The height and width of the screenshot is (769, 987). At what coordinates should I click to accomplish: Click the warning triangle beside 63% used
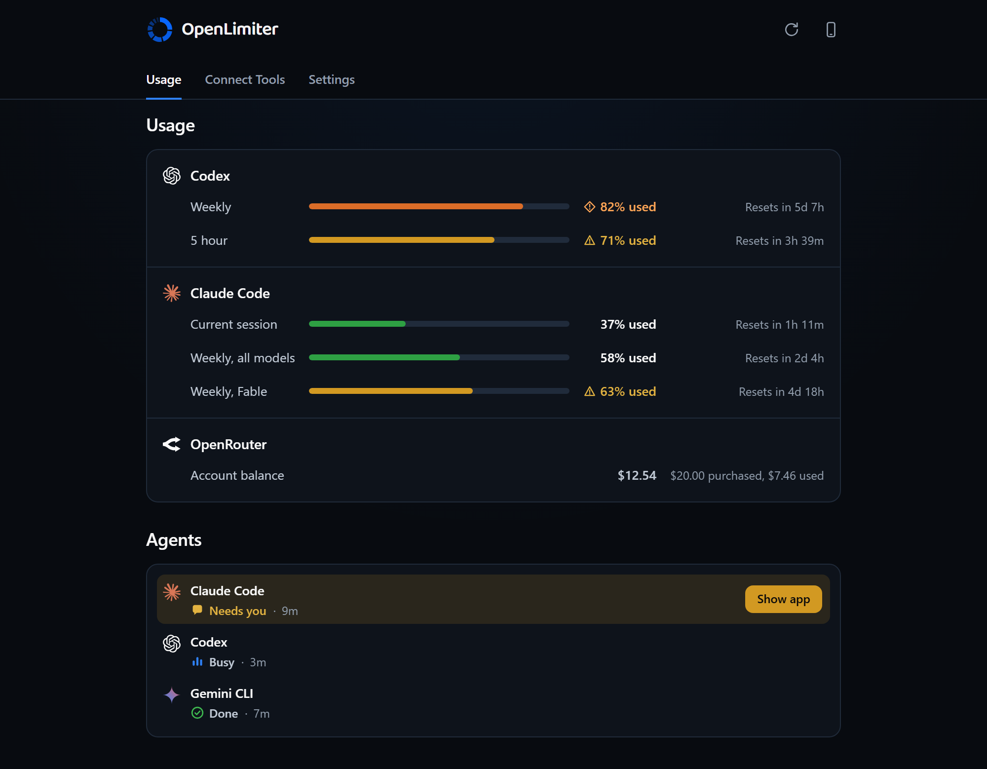(590, 391)
